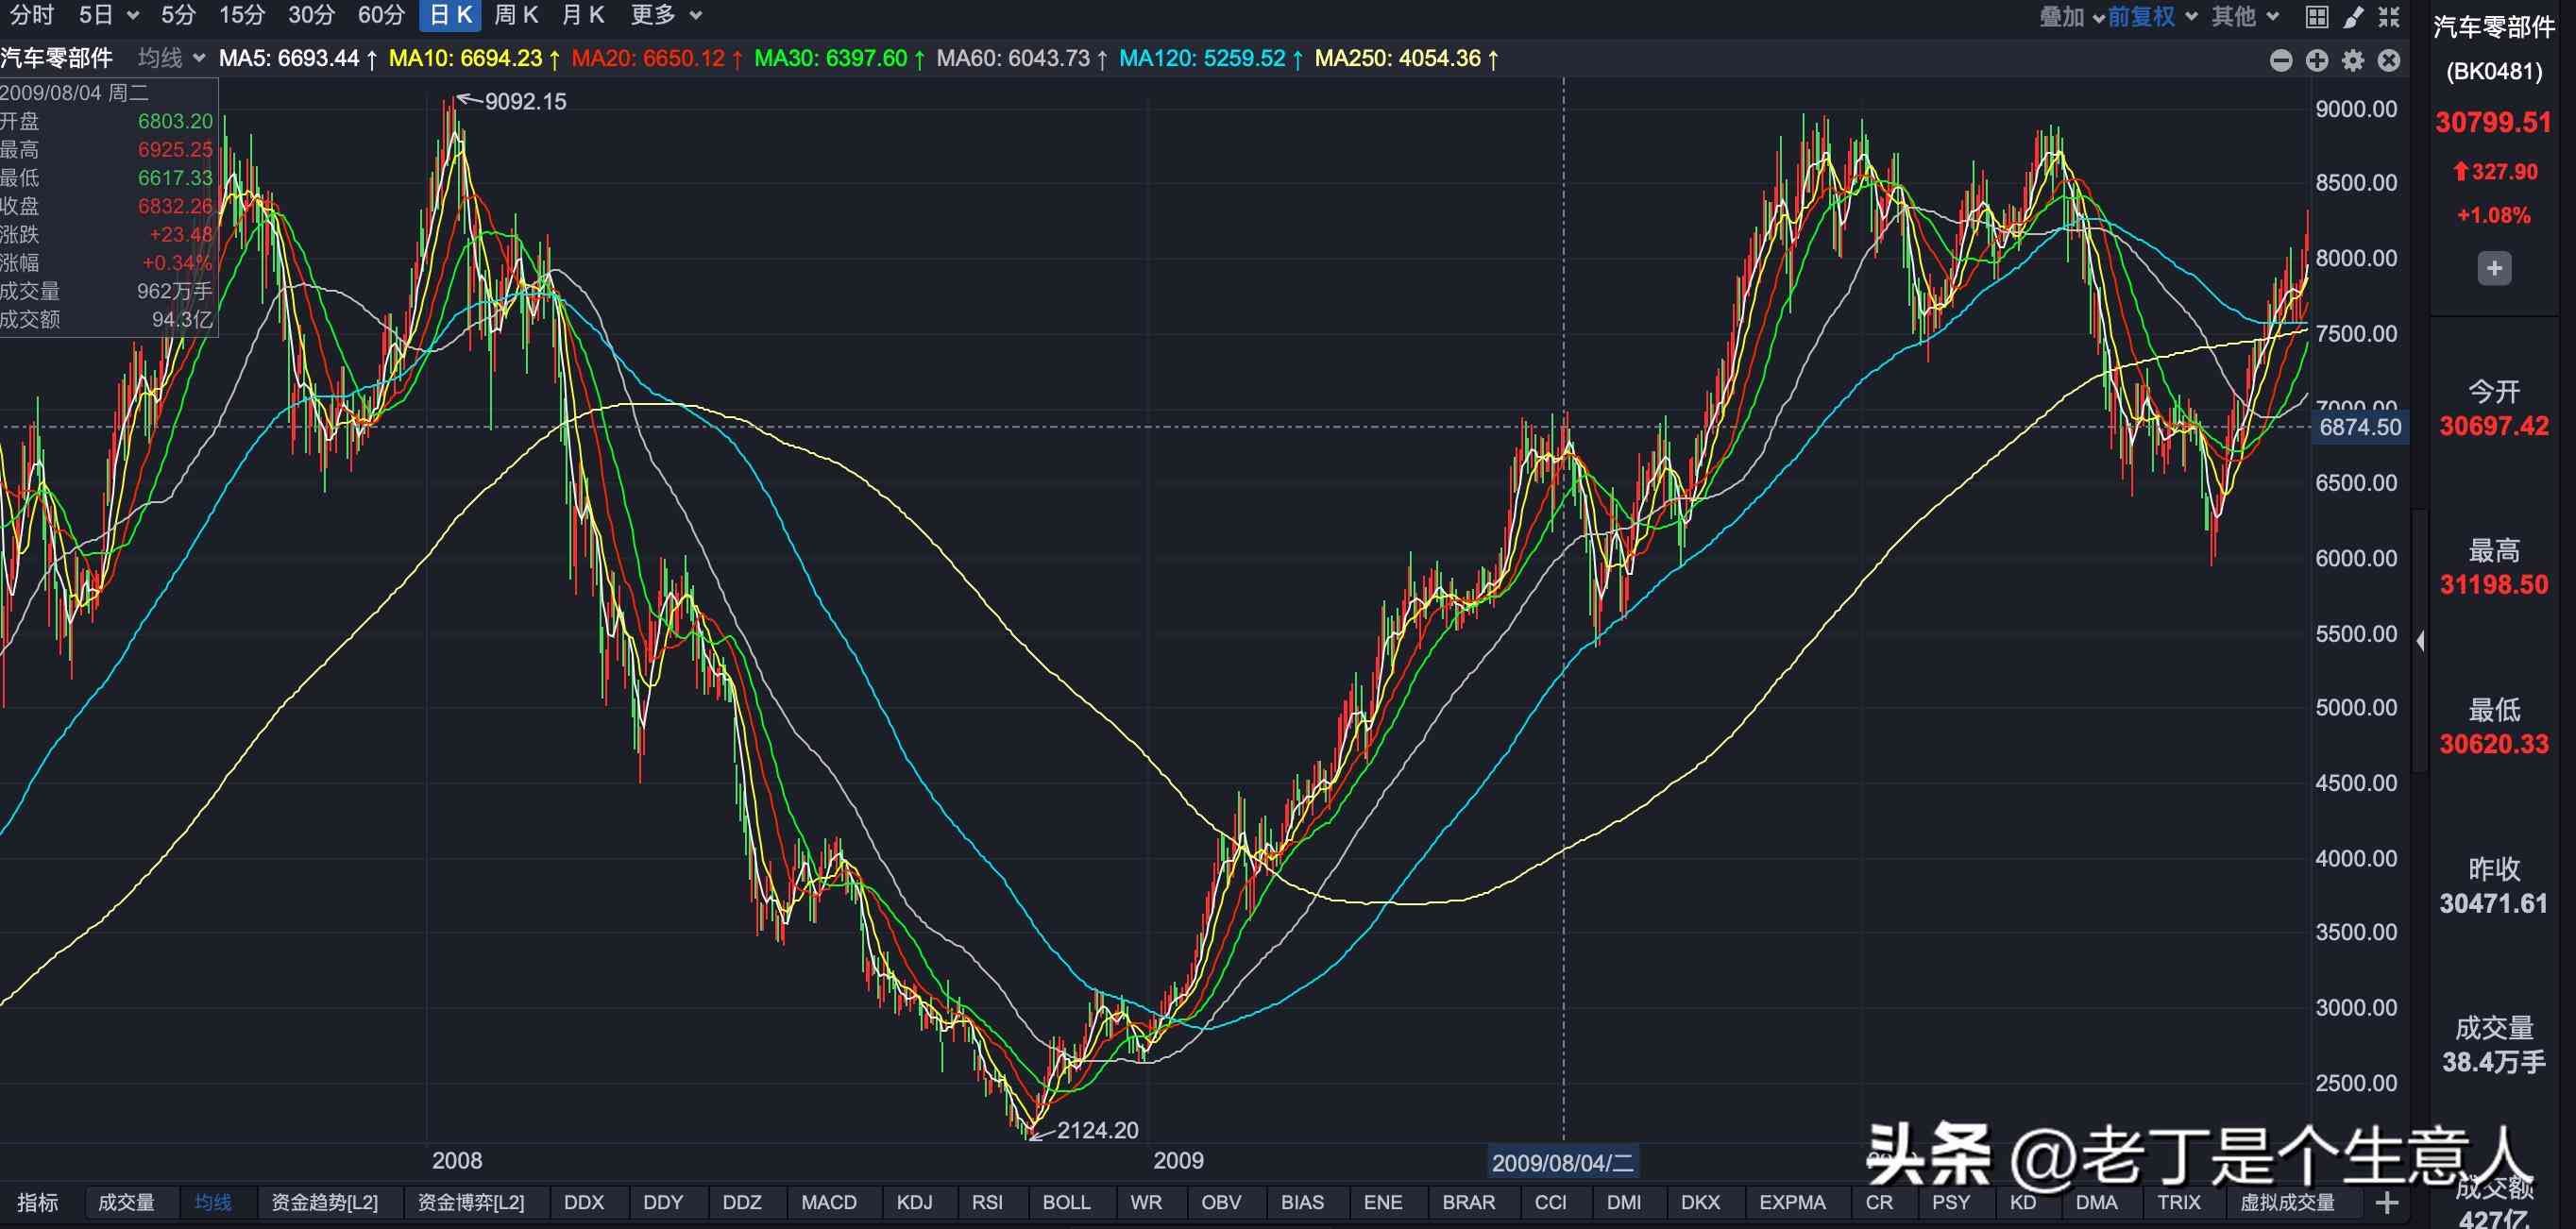Click the 6874.50 price axis marker
2576x1229 pixels.
coord(2359,427)
